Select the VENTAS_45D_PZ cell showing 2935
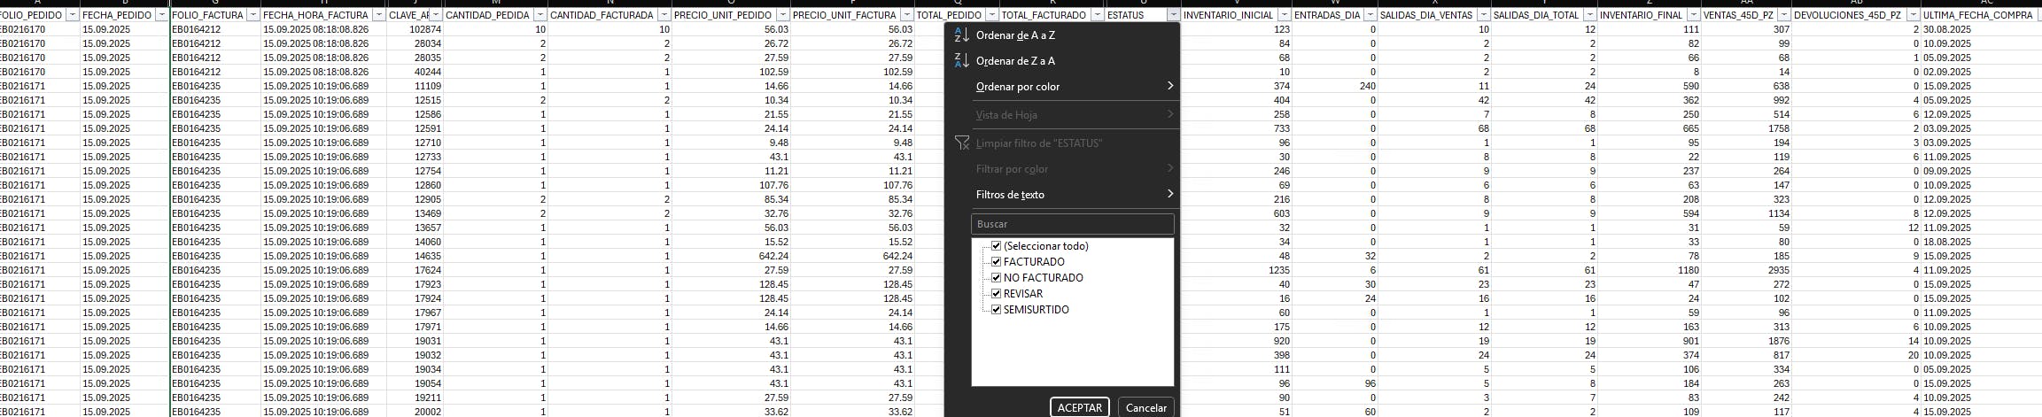Viewport: 2042px width, 417px height. (x=1746, y=270)
